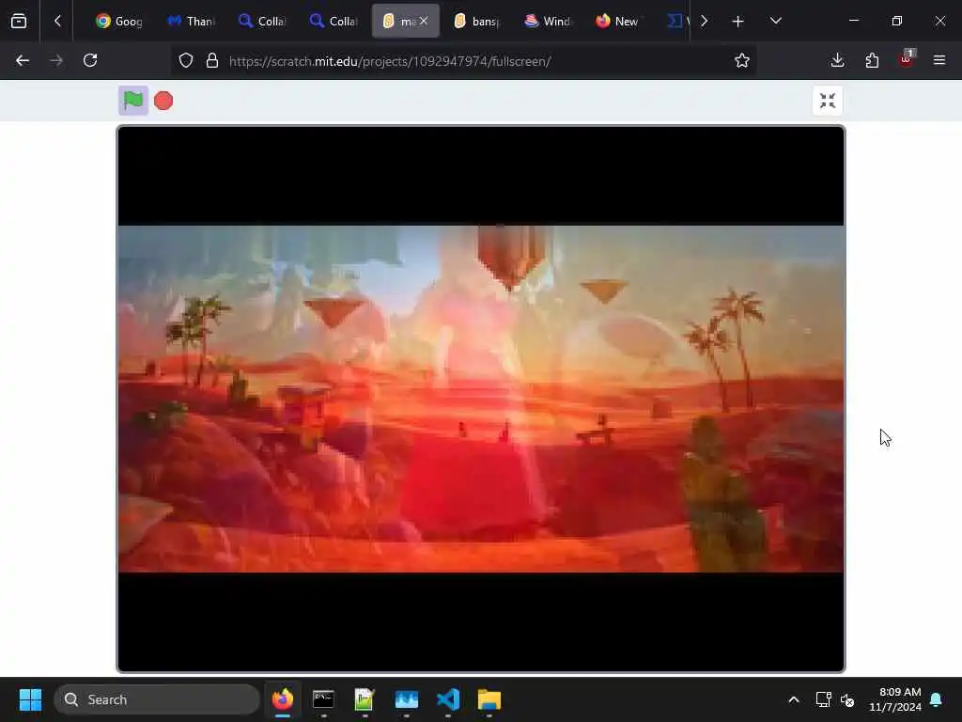Image resolution: width=962 pixels, height=722 pixels.
Task: Switch to the Than... tab
Action: pos(191,22)
